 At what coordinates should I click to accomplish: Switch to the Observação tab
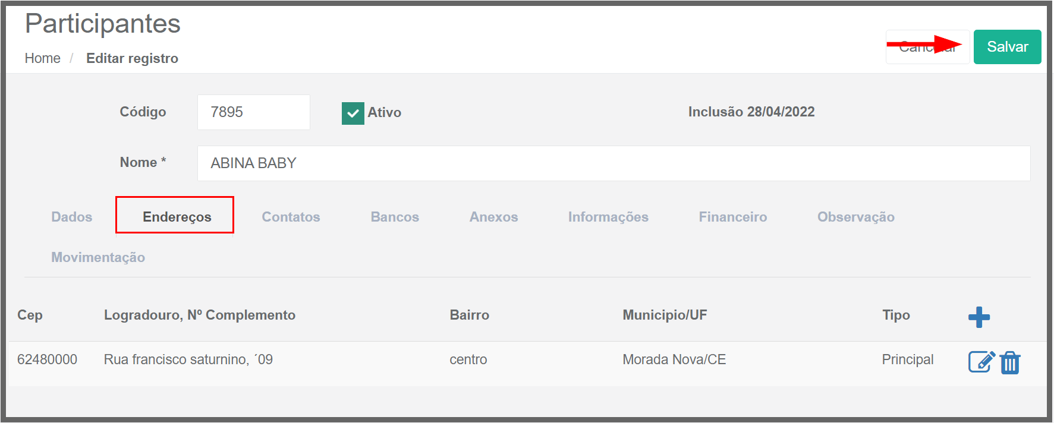click(855, 217)
